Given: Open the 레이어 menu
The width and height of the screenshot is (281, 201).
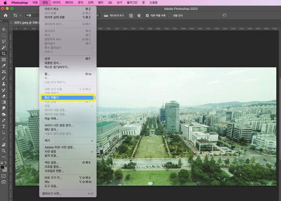Looking at the screenshot, I should pos(69,2).
